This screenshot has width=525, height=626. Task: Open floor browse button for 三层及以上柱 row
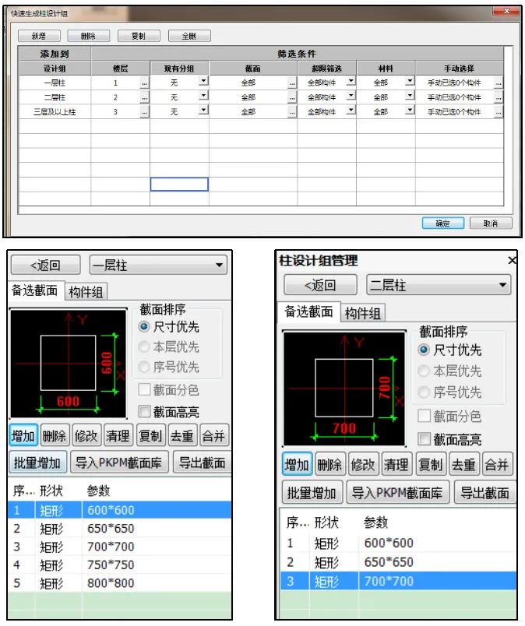click(x=145, y=112)
